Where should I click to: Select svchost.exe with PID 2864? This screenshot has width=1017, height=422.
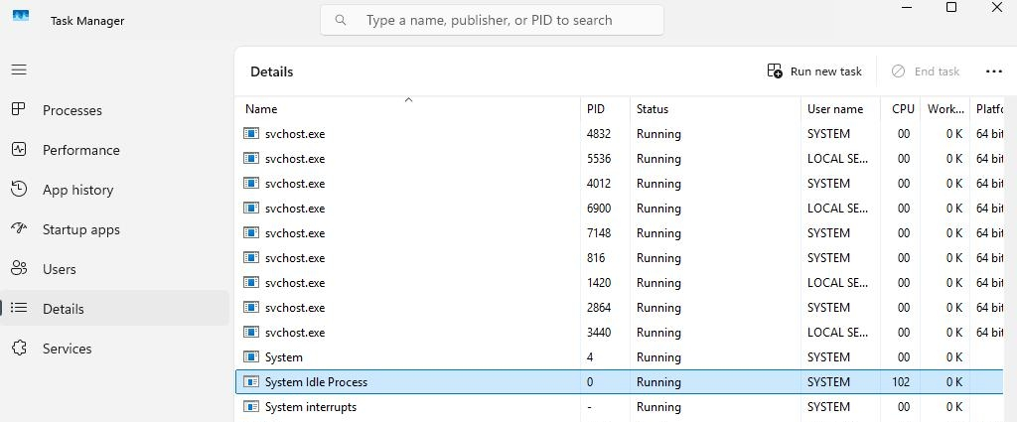tap(622, 307)
